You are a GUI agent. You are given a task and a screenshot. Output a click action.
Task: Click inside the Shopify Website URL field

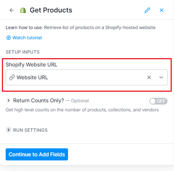(x=86, y=77)
